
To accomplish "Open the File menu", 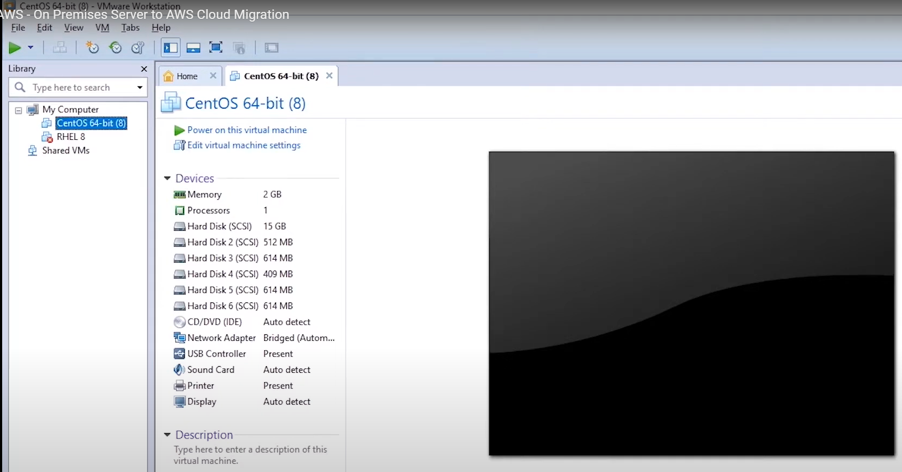I will pos(18,28).
